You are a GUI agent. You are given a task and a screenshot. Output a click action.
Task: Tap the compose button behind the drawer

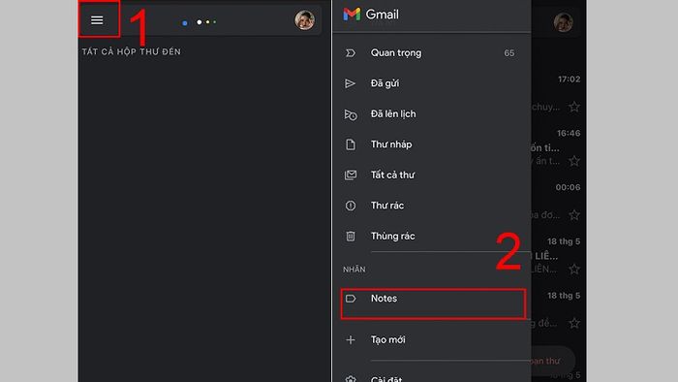point(553,360)
